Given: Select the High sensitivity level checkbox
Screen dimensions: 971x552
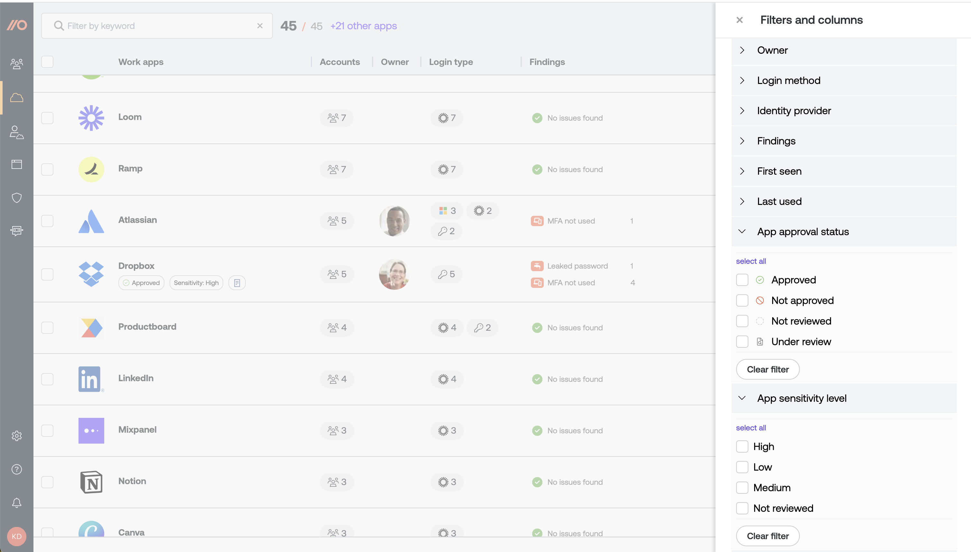Looking at the screenshot, I should (x=742, y=446).
